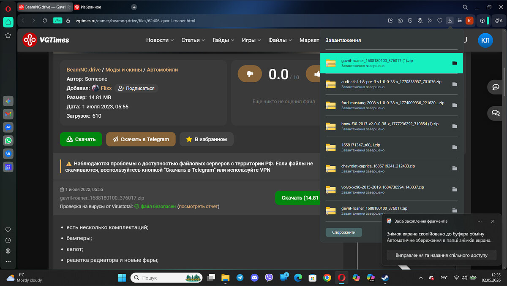Click the Windows Start button
The image size is (507, 286).
point(122,278)
